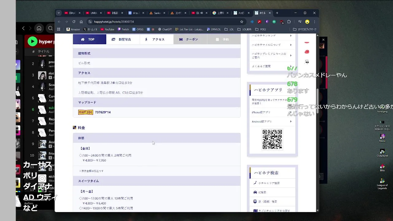Image resolution: width=393 pixels, height=221 pixels.
Task: Open the YouTube bookmark
Action: pos(107,29)
